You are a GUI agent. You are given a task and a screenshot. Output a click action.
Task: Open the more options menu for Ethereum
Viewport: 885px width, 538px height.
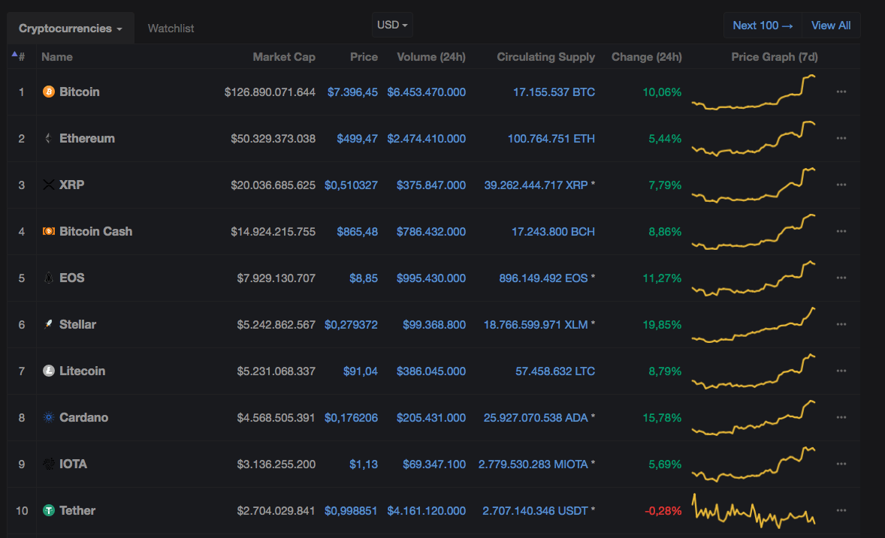click(x=841, y=138)
